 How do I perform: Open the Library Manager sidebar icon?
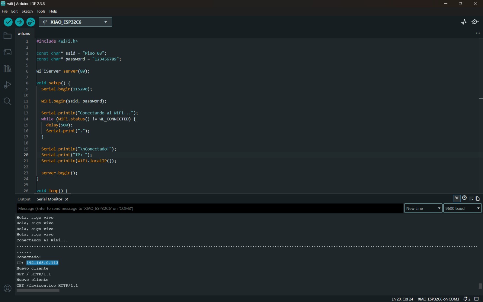tap(7, 69)
